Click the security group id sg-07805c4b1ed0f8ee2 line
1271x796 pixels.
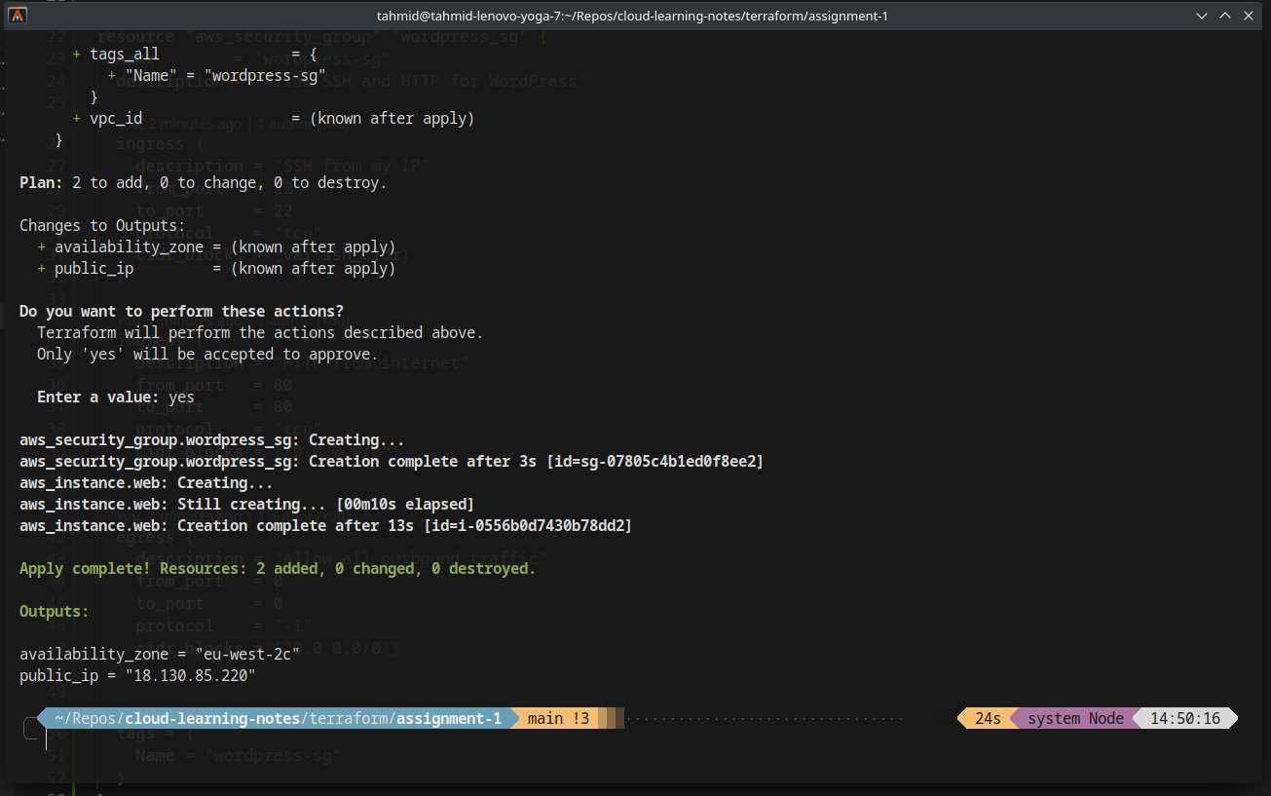392,461
